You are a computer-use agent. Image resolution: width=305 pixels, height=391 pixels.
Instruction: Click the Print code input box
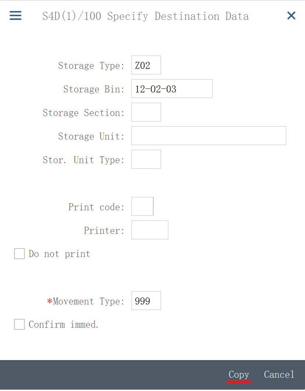[142, 207]
